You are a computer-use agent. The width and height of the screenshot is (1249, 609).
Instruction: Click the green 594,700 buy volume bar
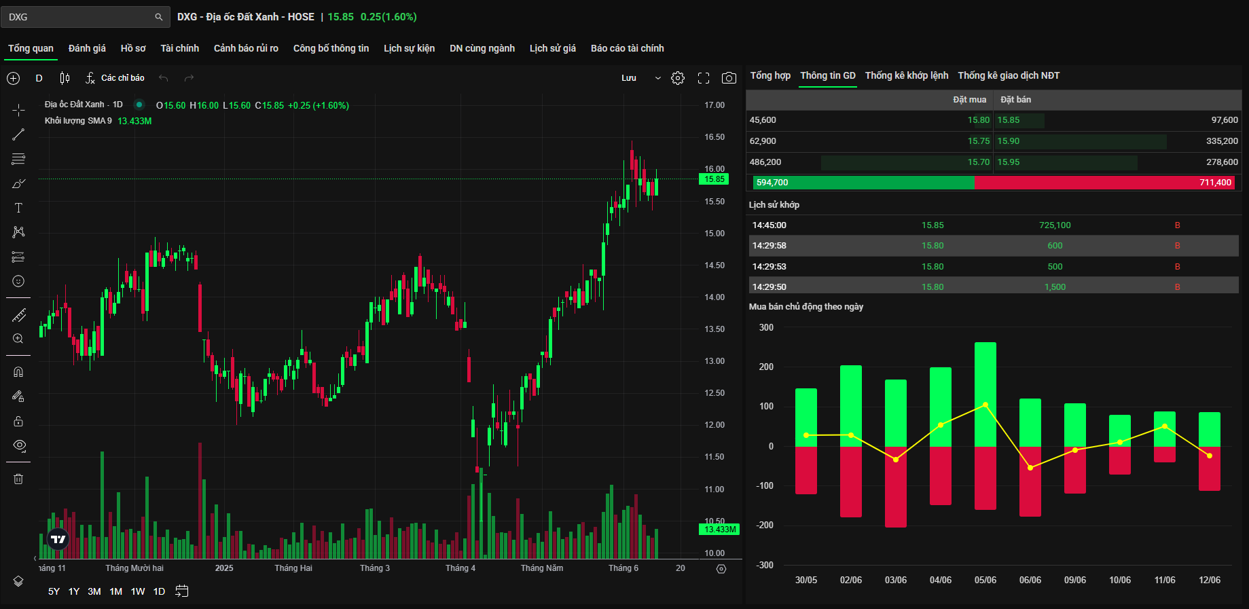click(x=864, y=183)
